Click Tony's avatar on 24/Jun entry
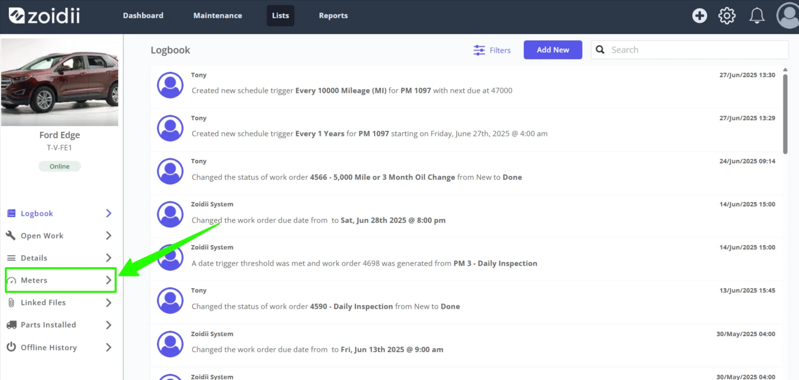 [x=170, y=171]
